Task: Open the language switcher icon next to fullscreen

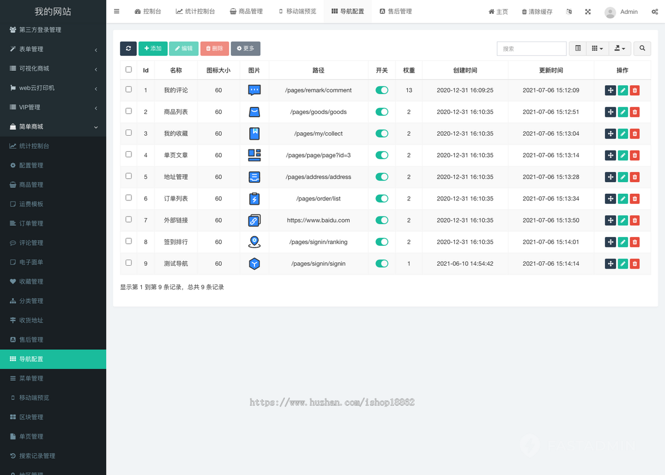Action: pyautogui.click(x=569, y=11)
